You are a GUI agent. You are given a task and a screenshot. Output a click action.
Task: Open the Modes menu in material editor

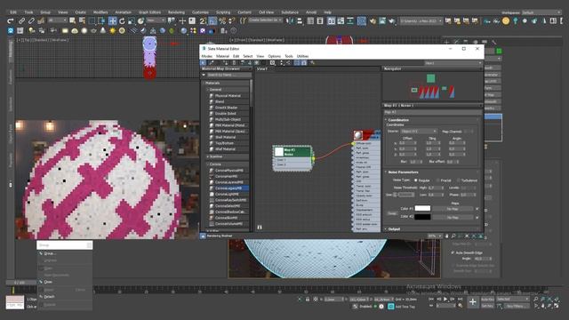click(206, 56)
